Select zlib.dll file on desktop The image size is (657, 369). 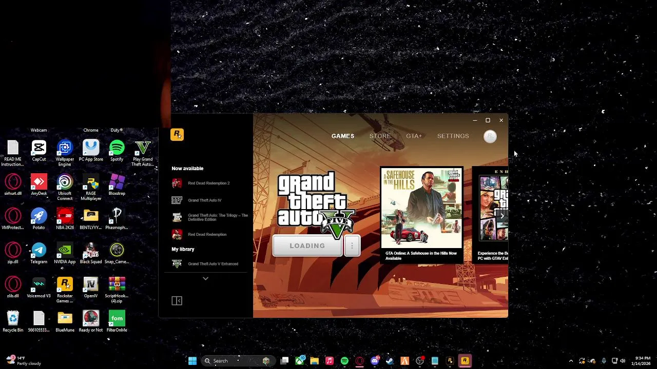[x=13, y=287]
